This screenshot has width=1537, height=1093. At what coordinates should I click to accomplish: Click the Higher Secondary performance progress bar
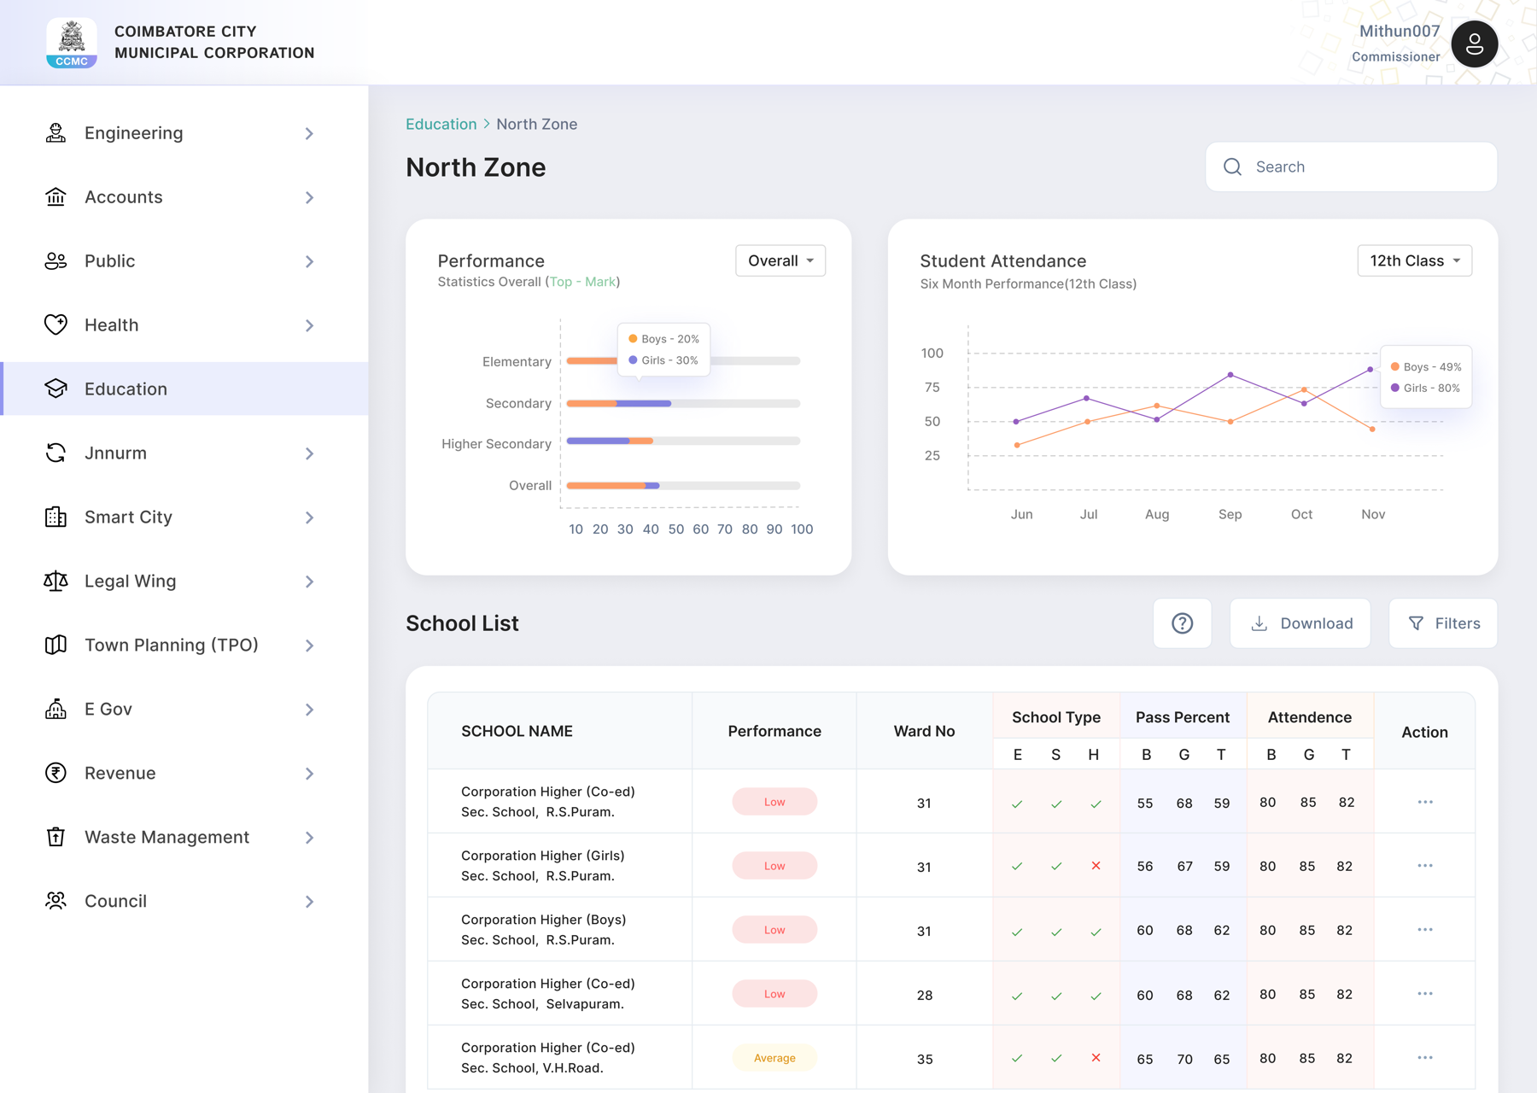683,441
